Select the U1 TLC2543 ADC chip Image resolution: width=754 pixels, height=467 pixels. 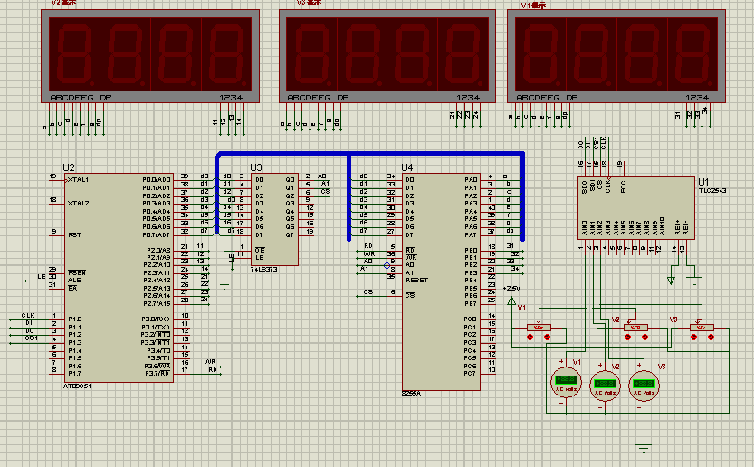636,208
